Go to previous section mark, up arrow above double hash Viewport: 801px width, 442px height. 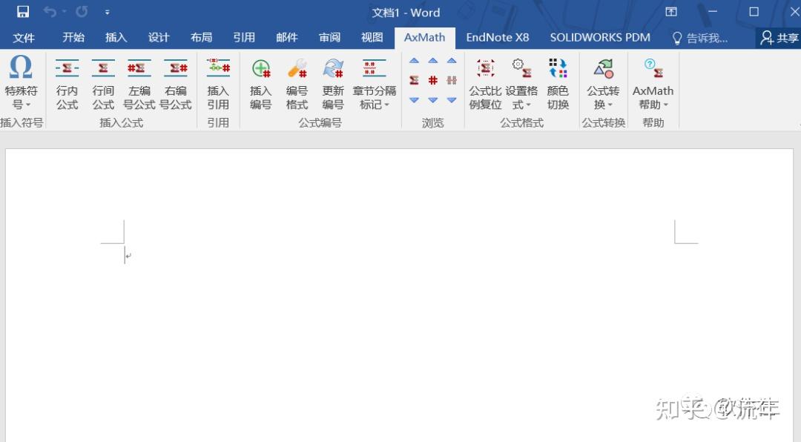[452, 61]
